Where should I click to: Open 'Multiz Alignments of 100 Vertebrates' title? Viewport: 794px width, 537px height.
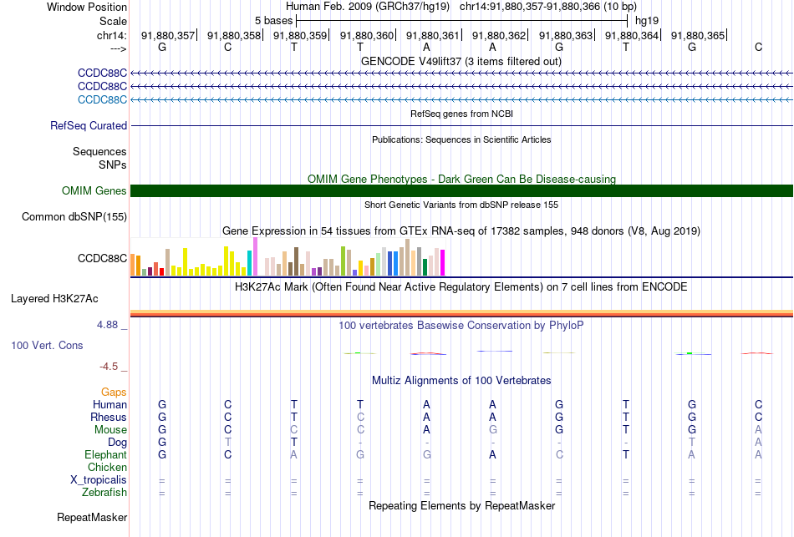tap(461, 381)
